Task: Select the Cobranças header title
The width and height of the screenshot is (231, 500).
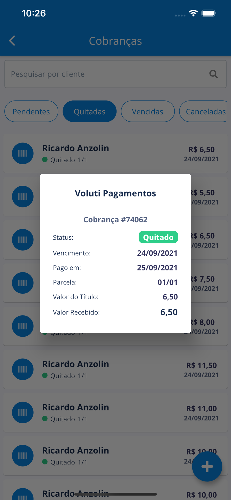Action: click(x=115, y=40)
